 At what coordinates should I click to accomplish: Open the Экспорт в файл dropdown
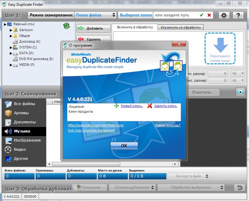pyautogui.click(x=189, y=176)
